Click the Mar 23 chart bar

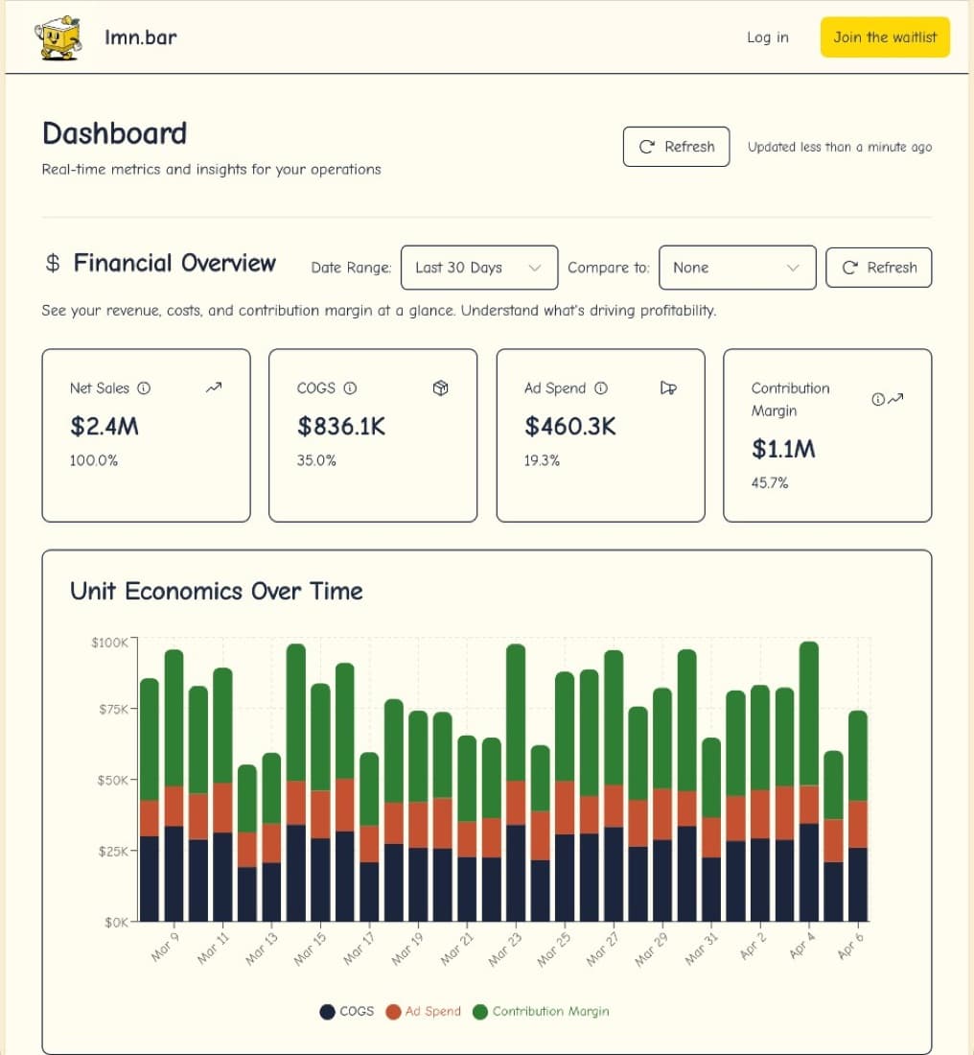coord(516,783)
